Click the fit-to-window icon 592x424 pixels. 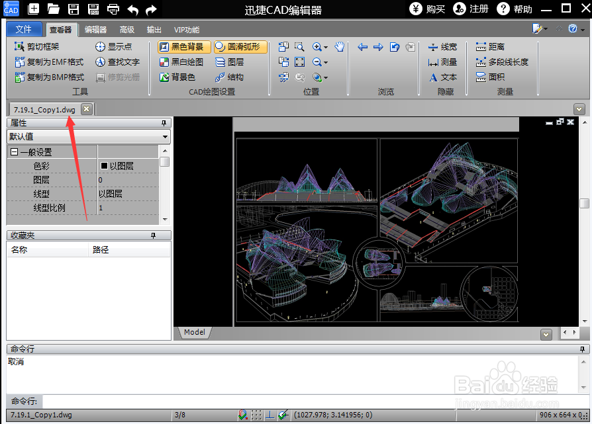point(299,62)
